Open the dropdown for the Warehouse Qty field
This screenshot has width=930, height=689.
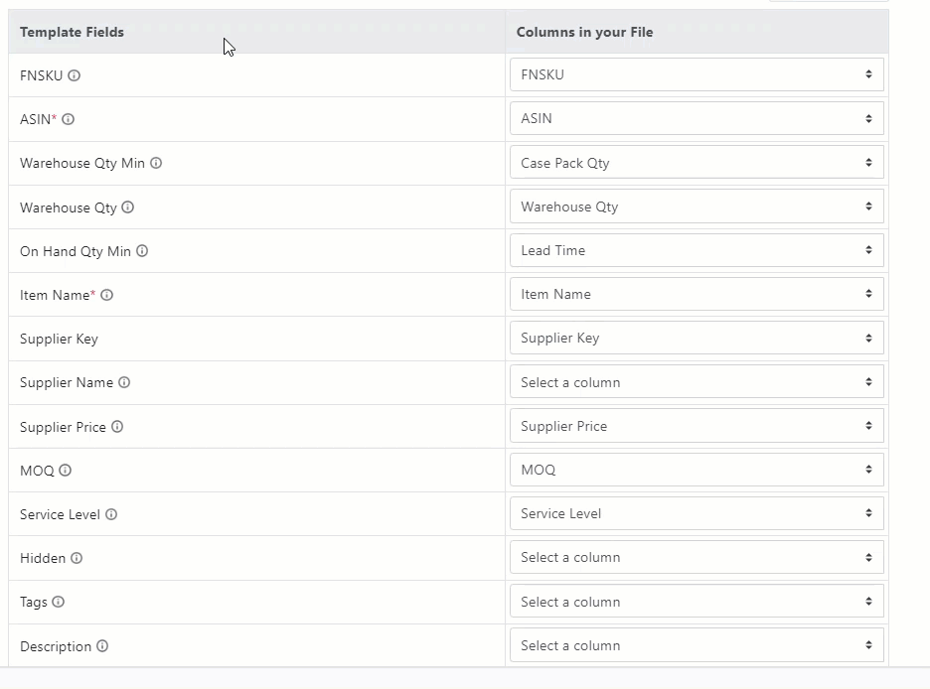697,207
